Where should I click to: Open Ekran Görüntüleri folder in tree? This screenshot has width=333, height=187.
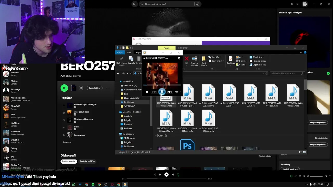click(x=130, y=98)
